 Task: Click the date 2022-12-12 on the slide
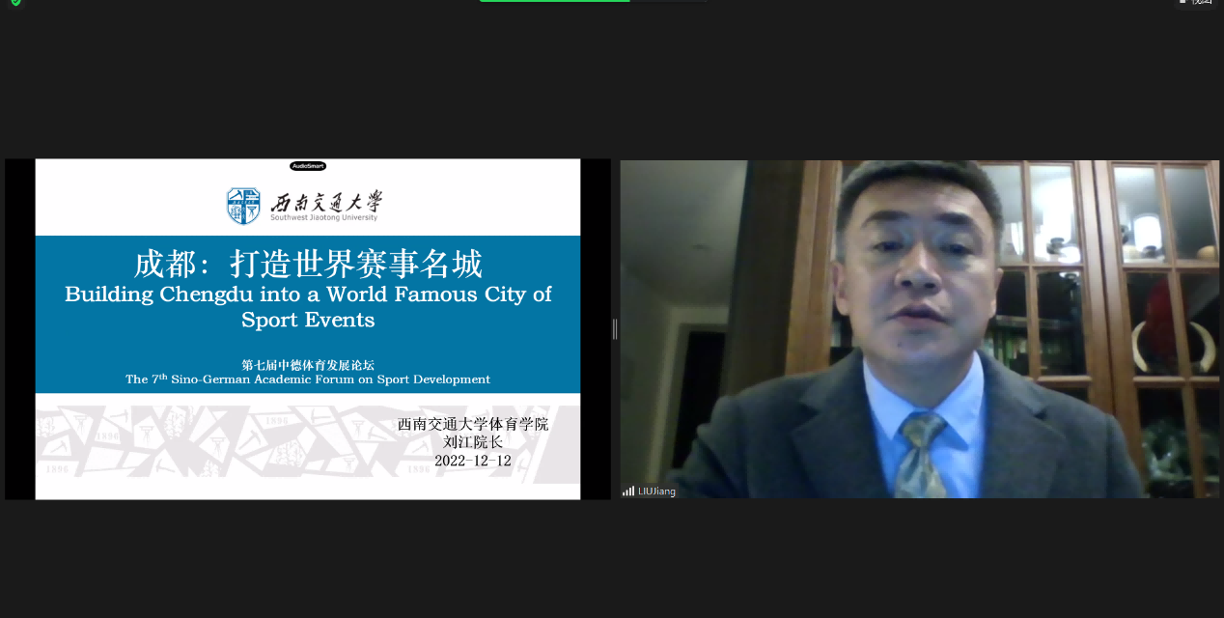(x=472, y=461)
